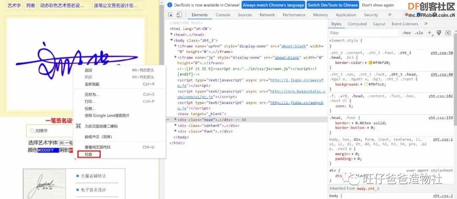Open the Memory tab
Screen dimensions: 457x199
[x=320, y=15]
